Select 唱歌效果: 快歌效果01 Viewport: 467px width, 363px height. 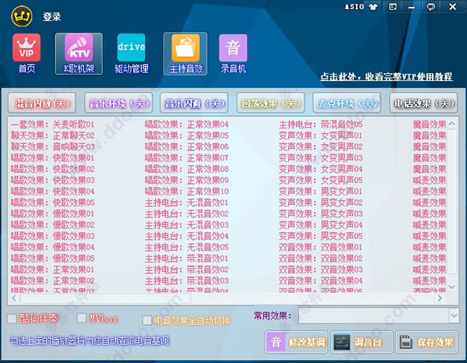pyautogui.click(x=52, y=157)
